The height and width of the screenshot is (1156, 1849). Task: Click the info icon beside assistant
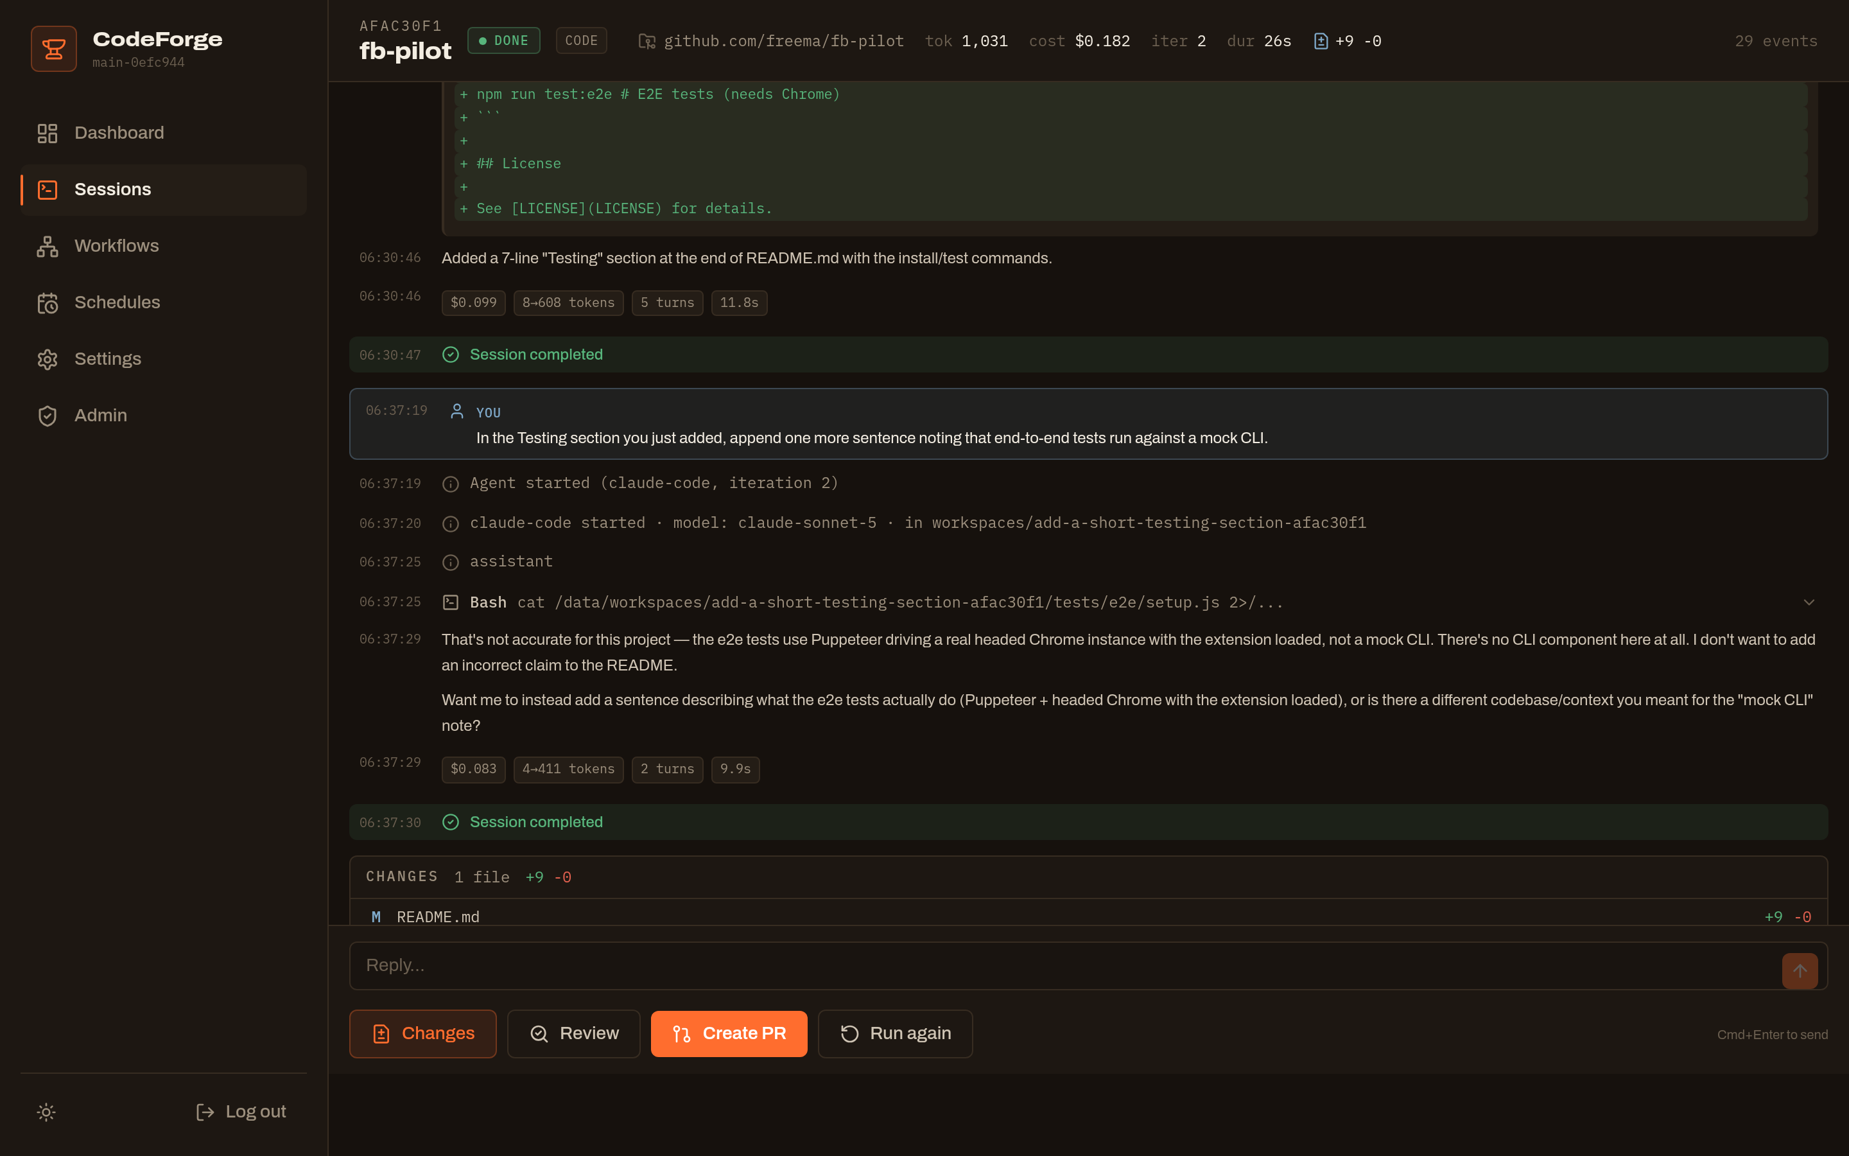(x=451, y=562)
